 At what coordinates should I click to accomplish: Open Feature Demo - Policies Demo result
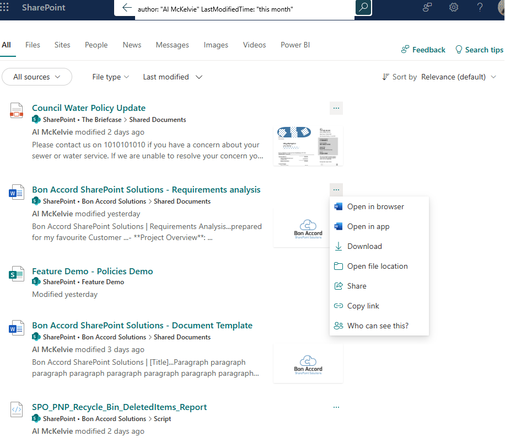coord(93,272)
